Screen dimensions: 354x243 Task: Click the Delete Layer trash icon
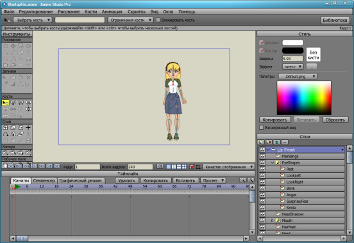click(276, 143)
